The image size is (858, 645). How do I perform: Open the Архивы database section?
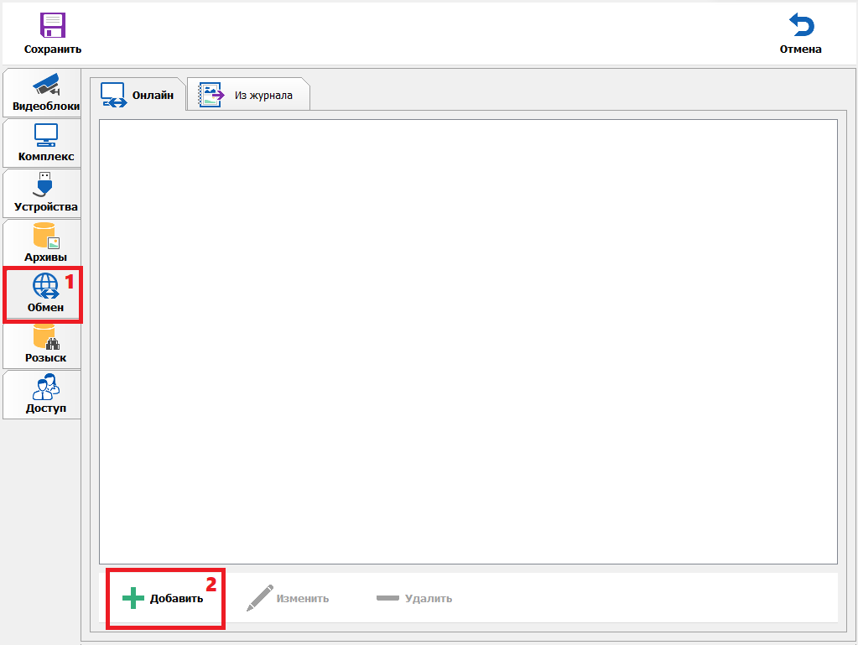click(45, 244)
